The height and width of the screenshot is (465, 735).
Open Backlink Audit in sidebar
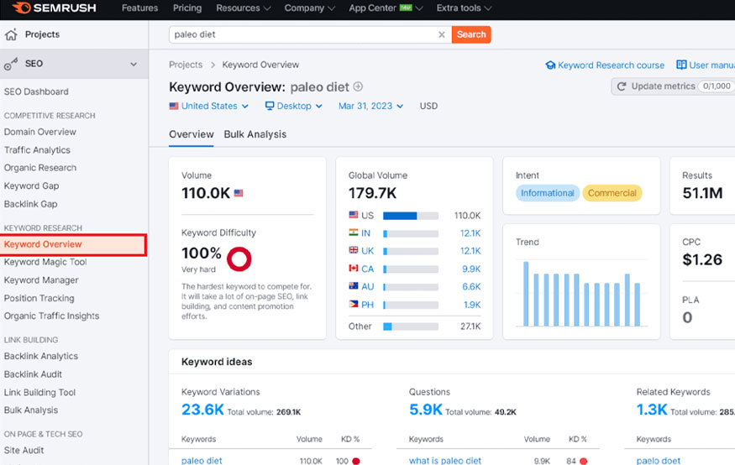33,374
